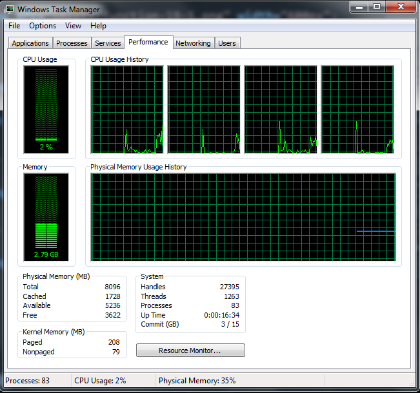Click the status bar 'Processes: 83' entry

pyautogui.click(x=27, y=381)
